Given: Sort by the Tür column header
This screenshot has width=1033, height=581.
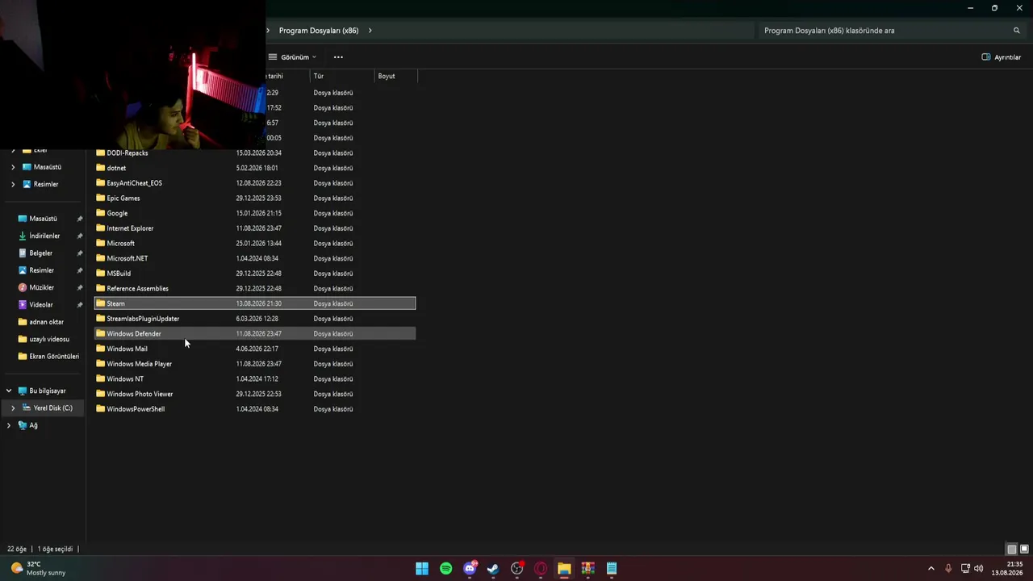Looking at the screenshot, I should point(342,76).
